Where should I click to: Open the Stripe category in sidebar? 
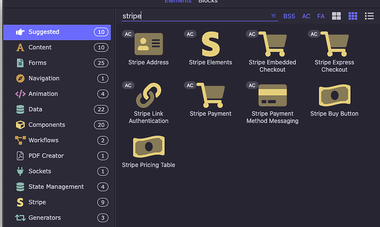(57, 202)
